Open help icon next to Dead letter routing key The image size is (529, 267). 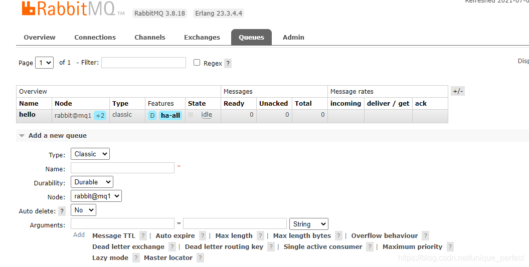point(271,247)
